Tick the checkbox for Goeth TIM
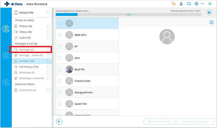217x128 pixels. (59, 104)
